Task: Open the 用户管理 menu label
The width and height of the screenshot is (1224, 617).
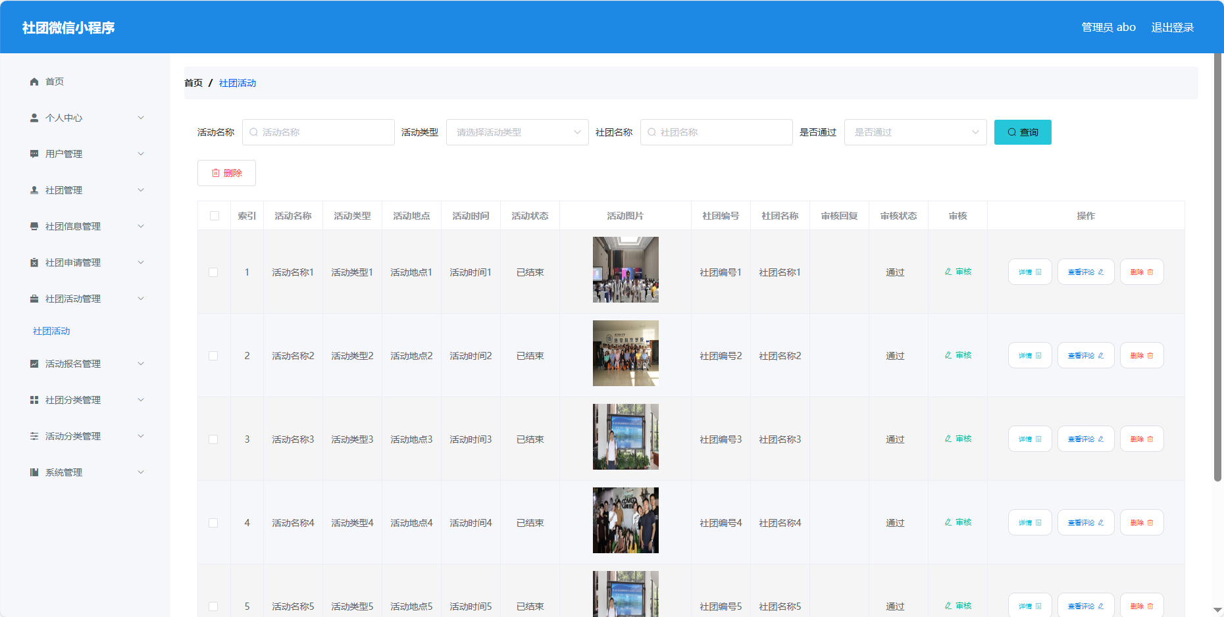Action: coord(64,154)
